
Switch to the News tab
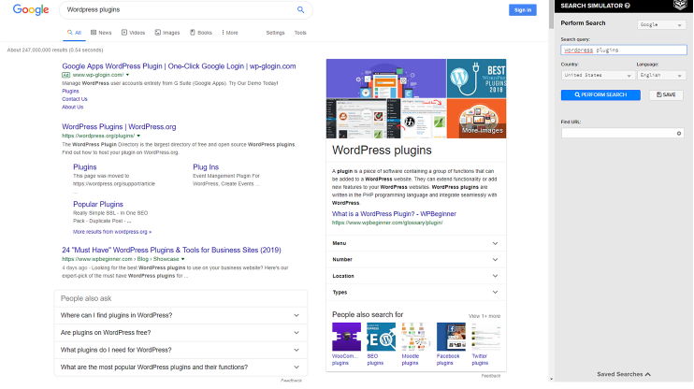[101, 33]
